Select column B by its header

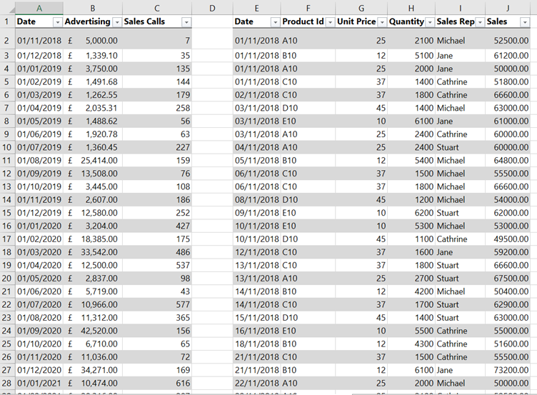(x=93, y=7)
